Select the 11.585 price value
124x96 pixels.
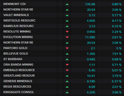[x=90, y=37]
